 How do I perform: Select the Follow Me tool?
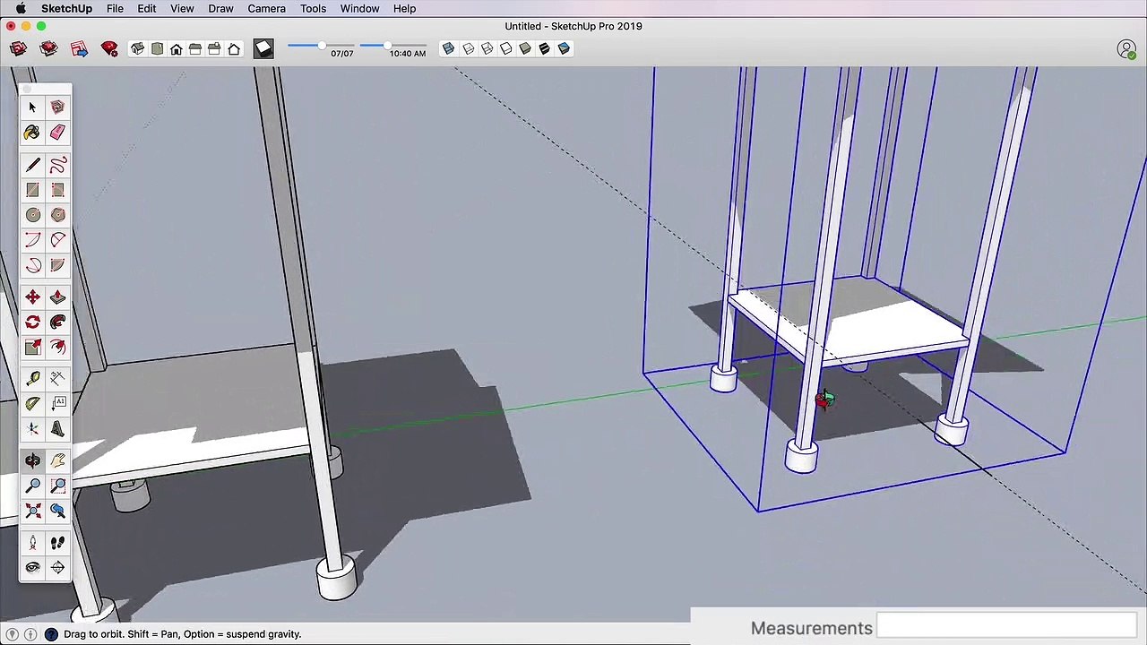point(57,322)
